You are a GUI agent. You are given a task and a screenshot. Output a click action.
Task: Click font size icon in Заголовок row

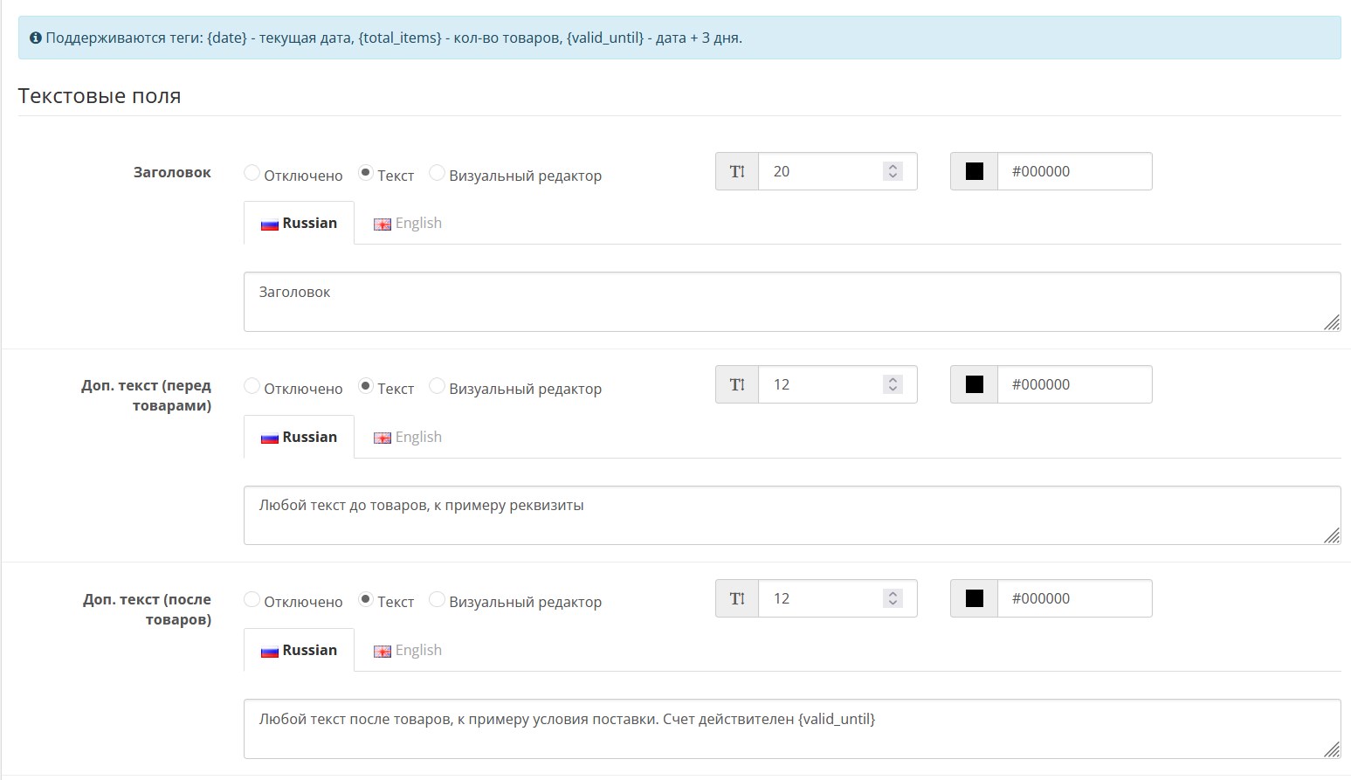point(737,171)
